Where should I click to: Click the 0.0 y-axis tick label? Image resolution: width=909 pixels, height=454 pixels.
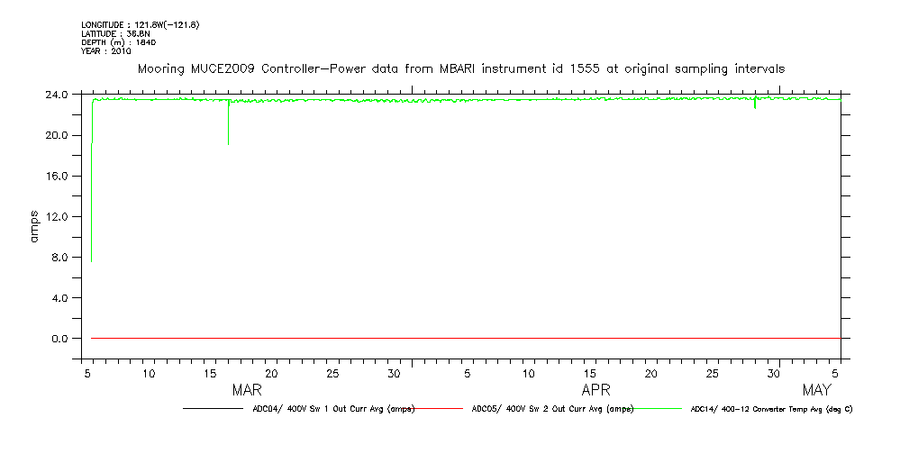click(x=59, y=339)
